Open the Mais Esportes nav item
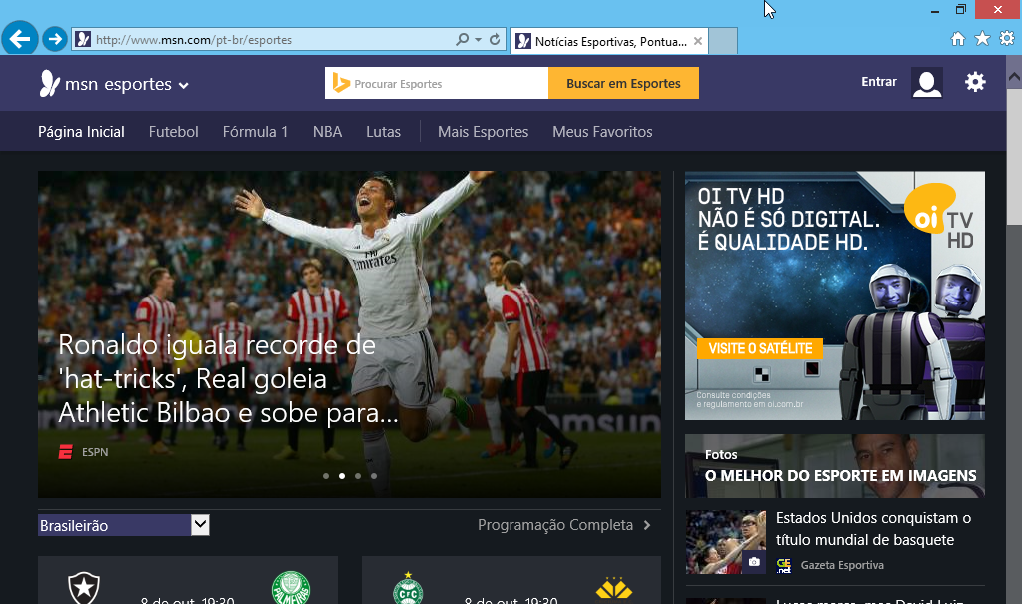The image size is (1022, 604). [x=483, y=132]
